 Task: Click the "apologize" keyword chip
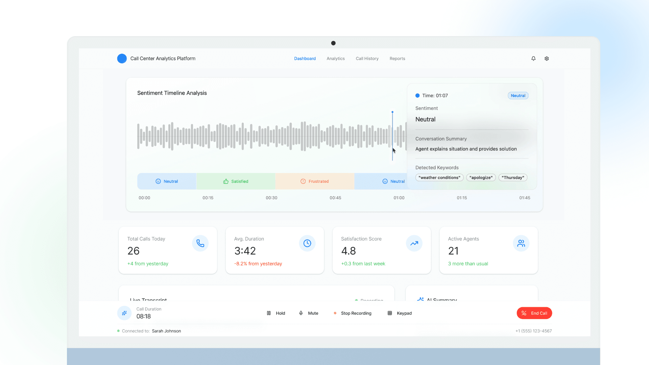point(481,177)
